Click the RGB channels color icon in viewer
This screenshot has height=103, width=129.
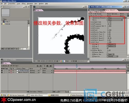pos(62,61)
